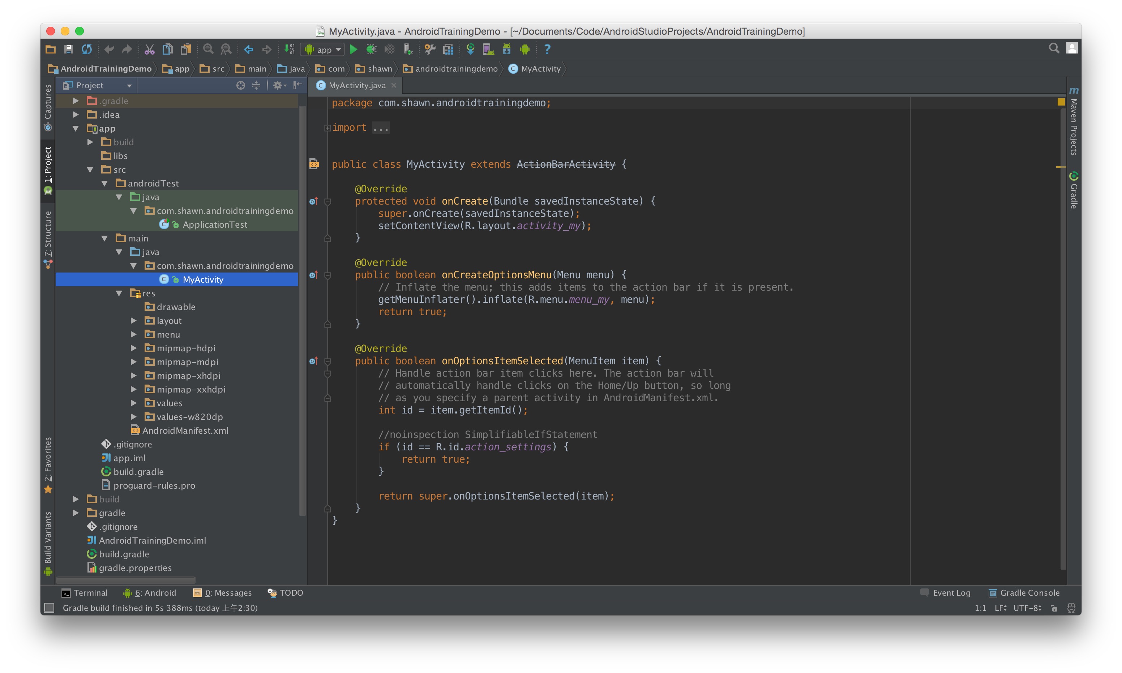This screenshot has width=1122, height=673.
Task: Open a project with the folder icon
Action: [x=50, y=50]
